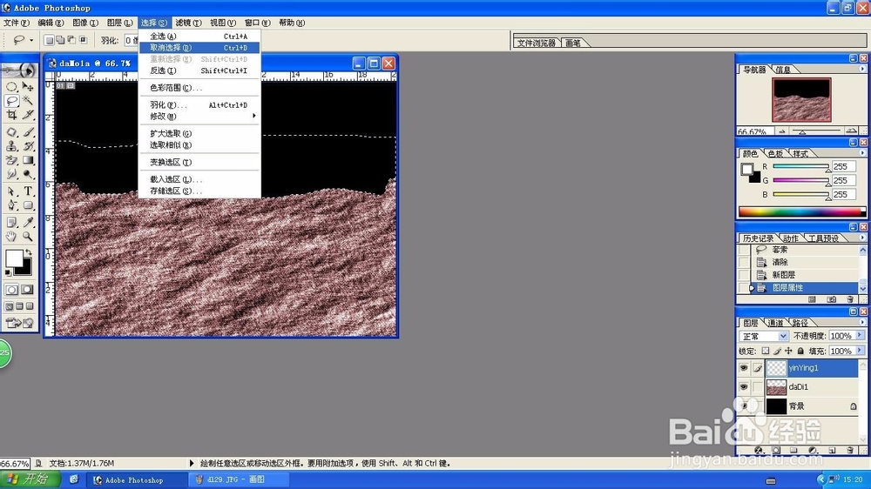Open opacity slider arrow in Layers
Screen dimensions: 871x489
click(860, 335)
